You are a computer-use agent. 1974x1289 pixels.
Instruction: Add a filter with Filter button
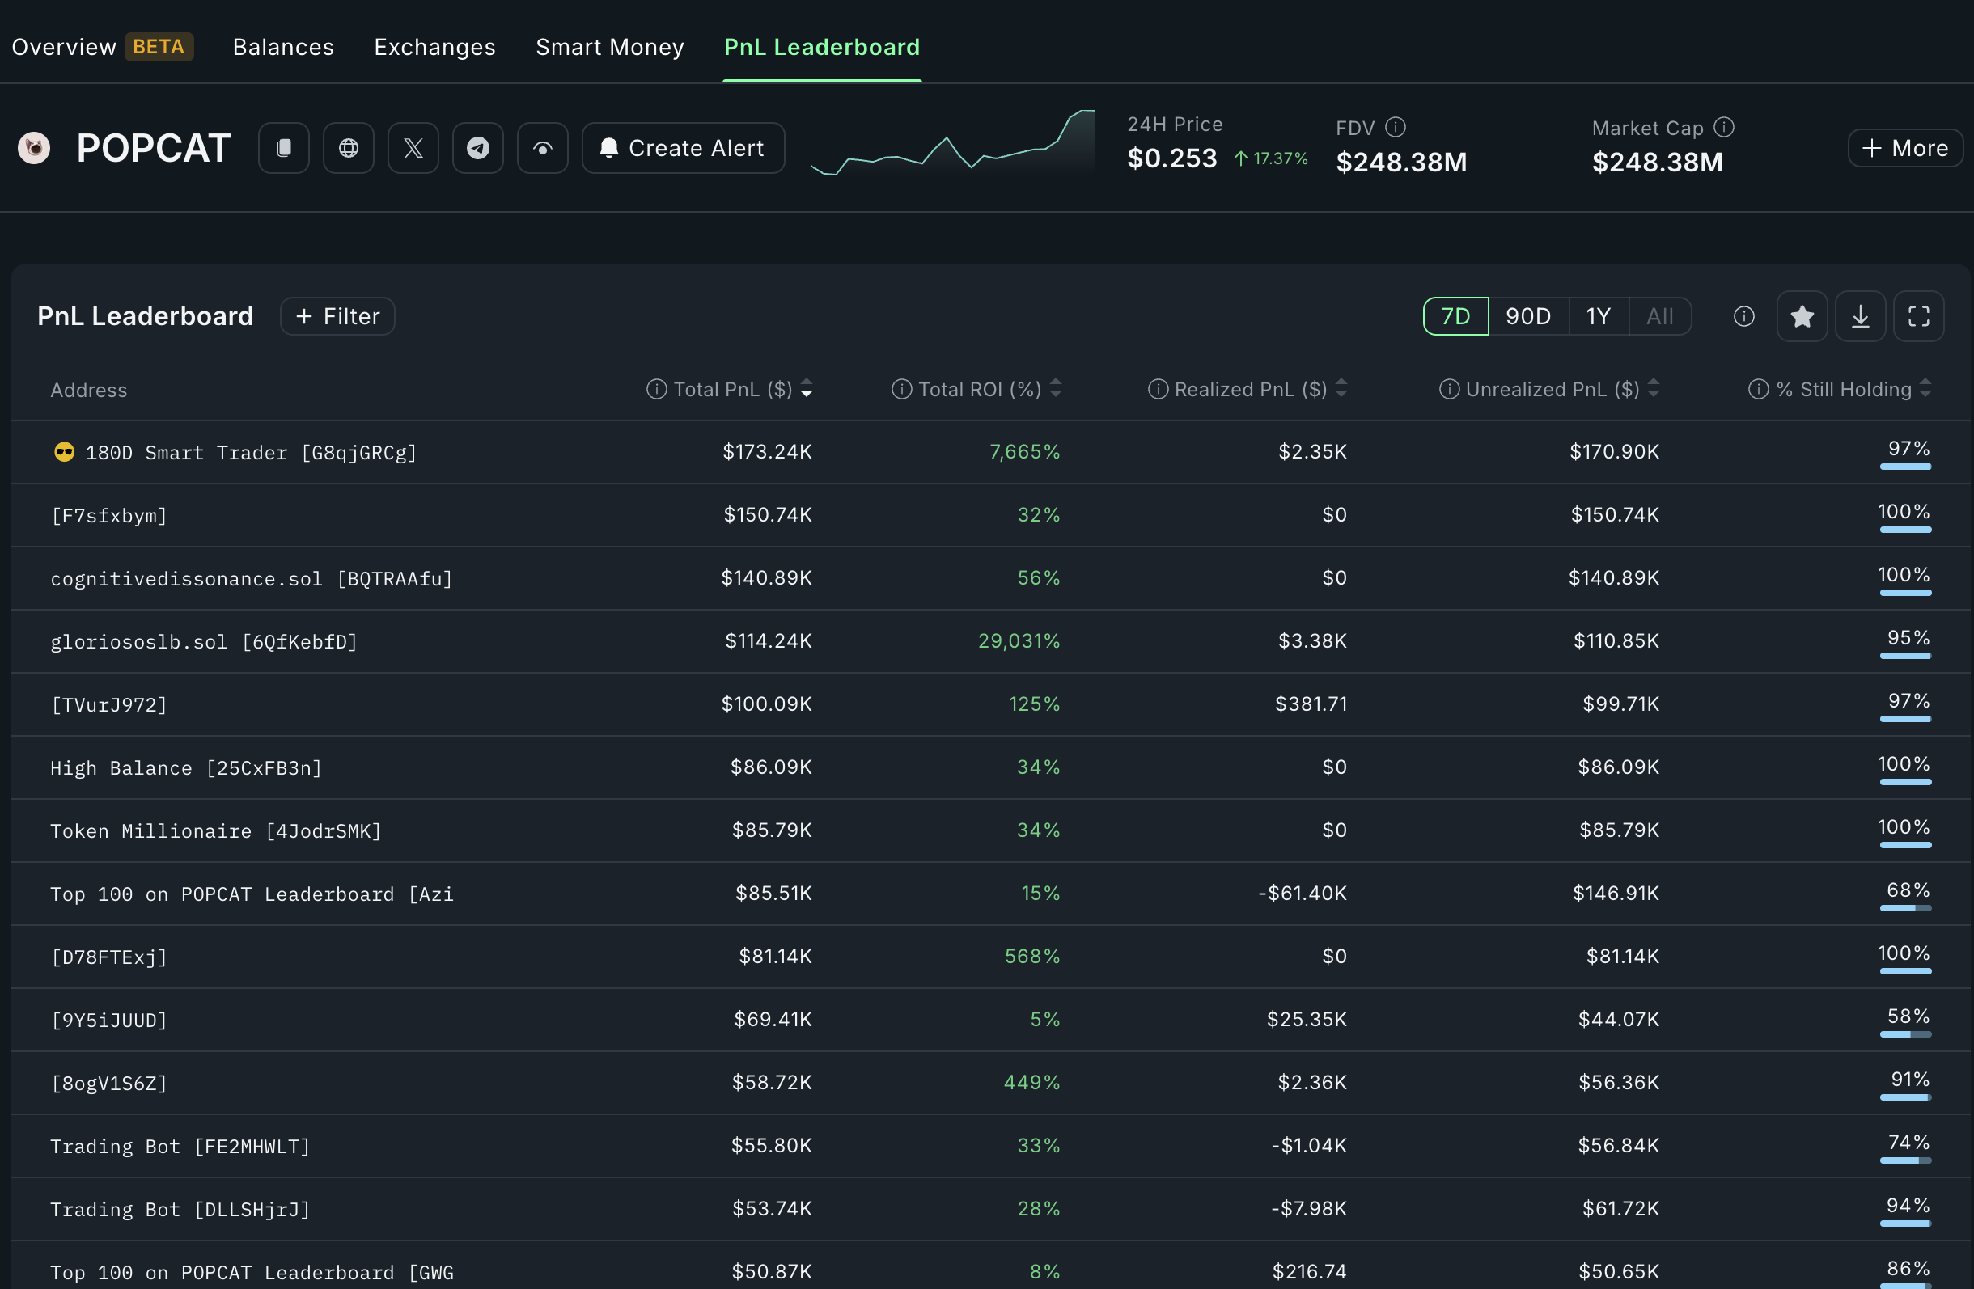(x=337, y=317)
